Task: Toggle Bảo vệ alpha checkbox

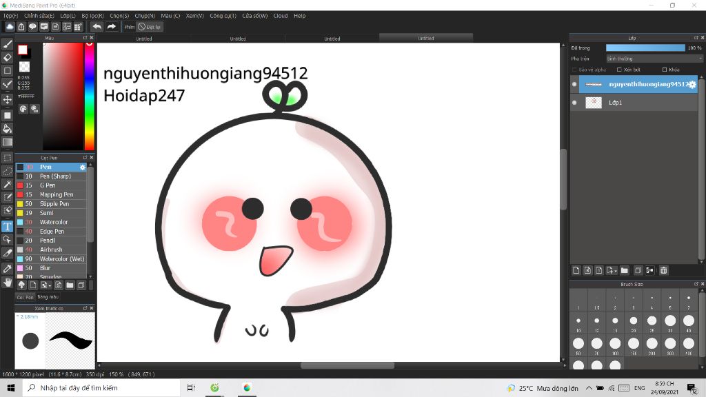Action: [574, 70]
